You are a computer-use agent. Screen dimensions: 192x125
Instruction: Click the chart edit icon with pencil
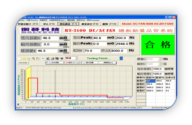click(x=48, y=58)
